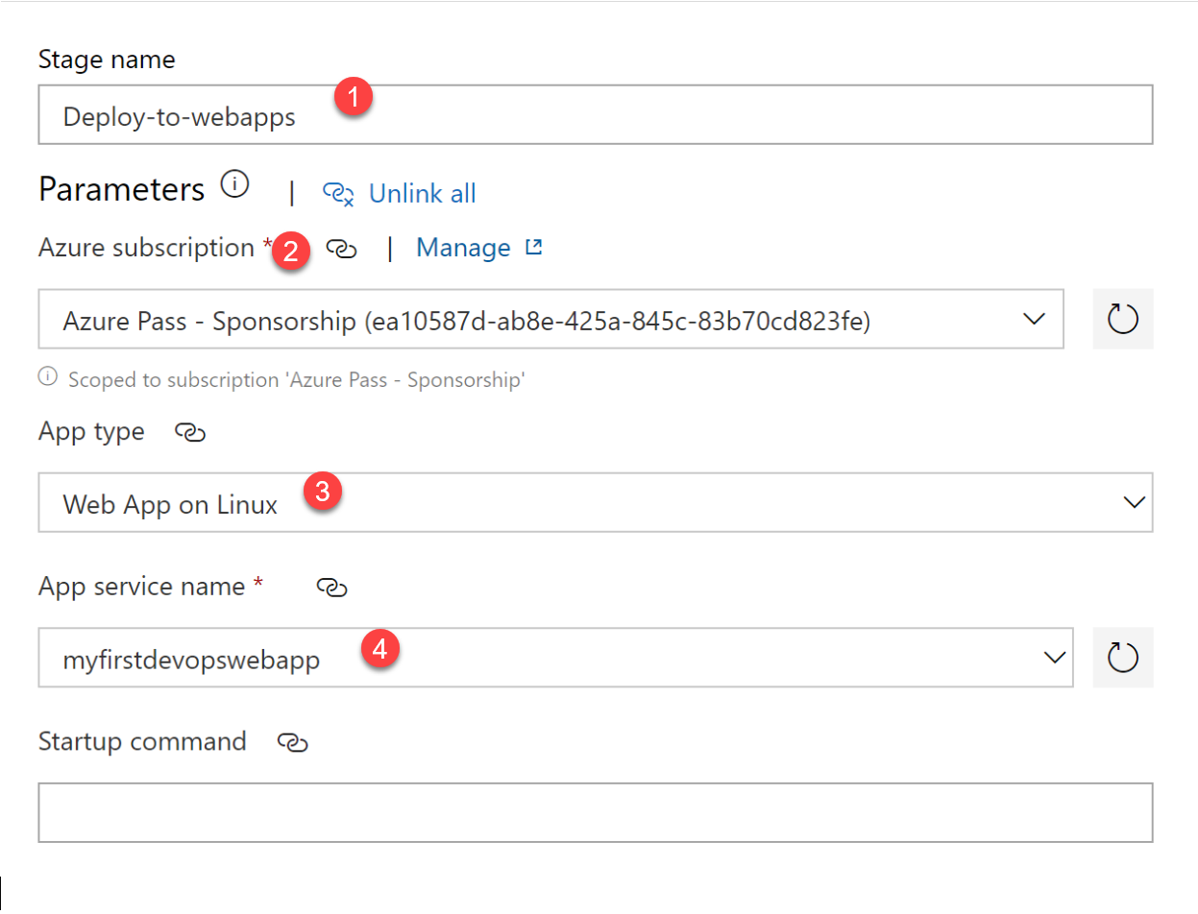Click link icon next to Startup command
This screenshot has height=914, width=1198.
pos(292,742)
